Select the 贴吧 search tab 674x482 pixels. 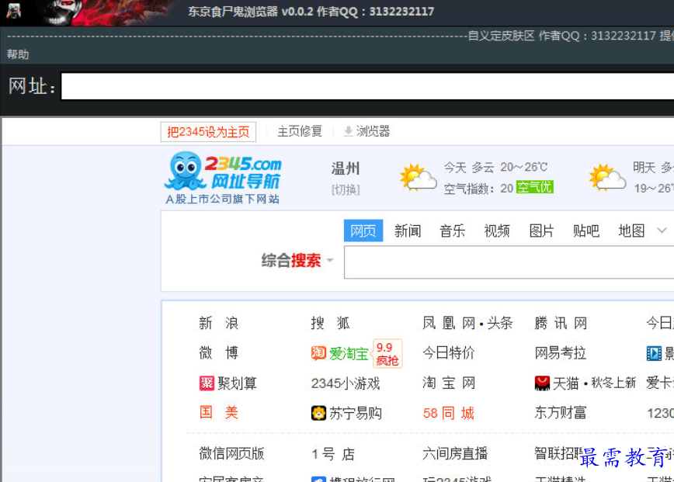click(586, 231)
